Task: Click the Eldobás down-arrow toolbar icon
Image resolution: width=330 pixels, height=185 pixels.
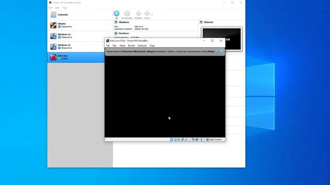Action: click(x=138, y=14)
